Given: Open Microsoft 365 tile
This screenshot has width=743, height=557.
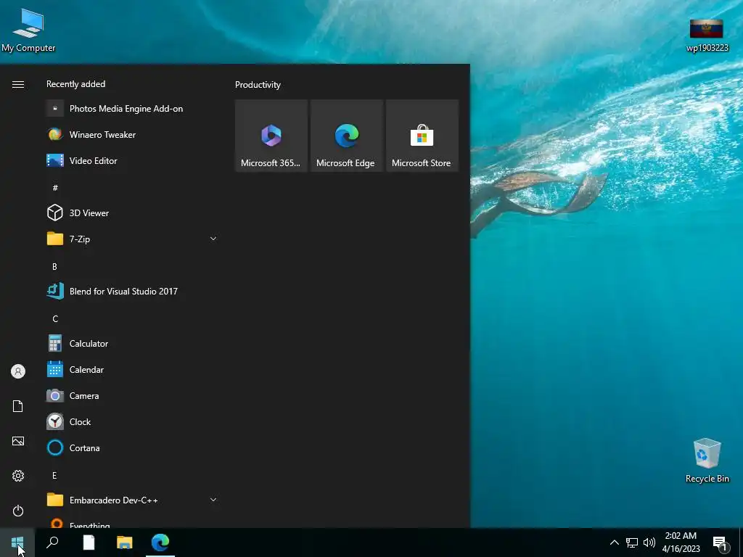Looking at the screenshot, I should click(x=271, y=136).
